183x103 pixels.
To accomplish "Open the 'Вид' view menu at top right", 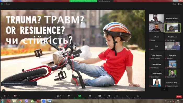I will point(180,4).
